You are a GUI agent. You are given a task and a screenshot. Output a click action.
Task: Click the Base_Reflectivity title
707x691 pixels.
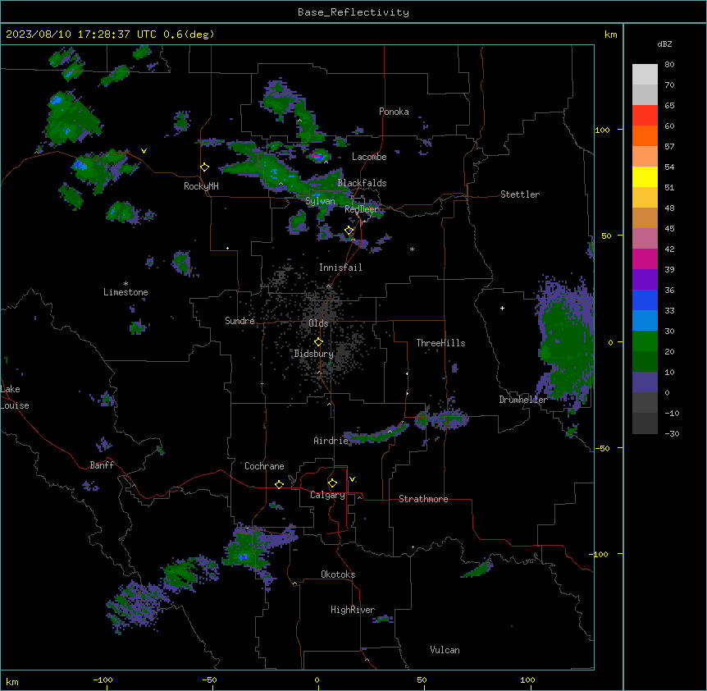353,12
